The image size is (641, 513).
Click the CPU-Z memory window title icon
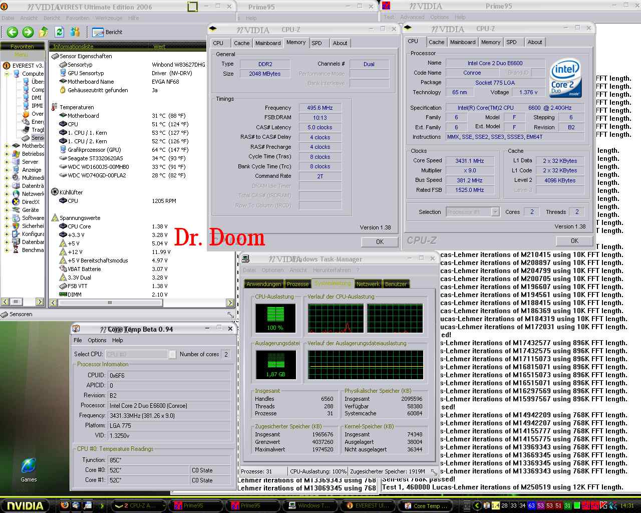tap(213, 29)
